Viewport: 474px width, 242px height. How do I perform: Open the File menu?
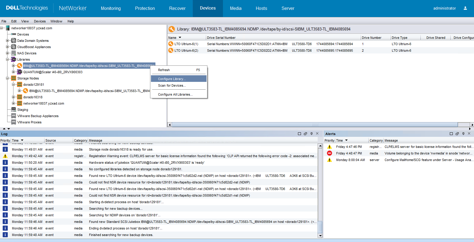4,21
